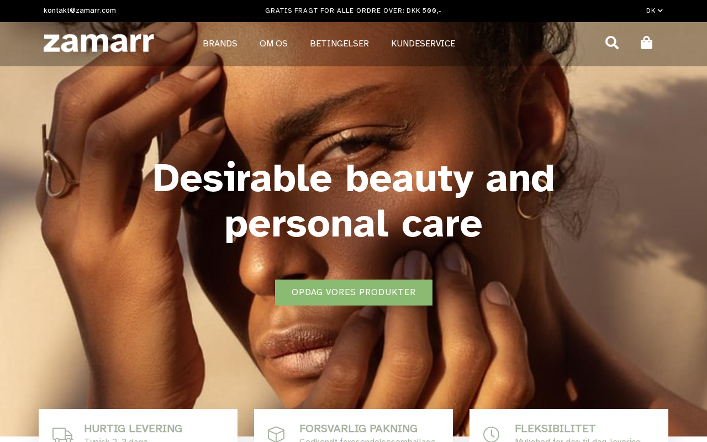Click OPDAG VORES PRODUKTER button
This screenshot has height=442, width=707.
pyautogui.click(x=353, y=292)
